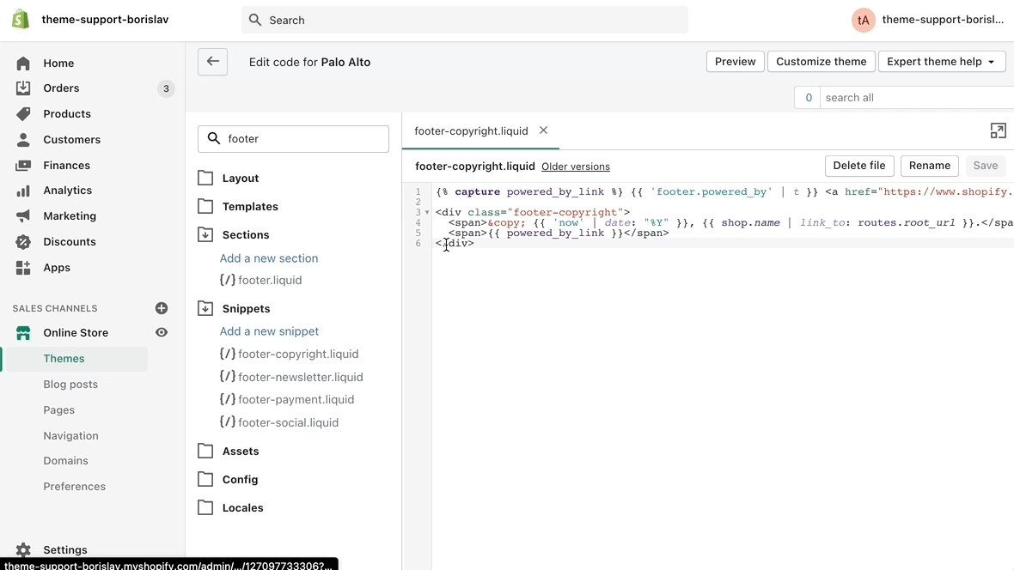Open Themes in sidebar menu

[64, 359]
